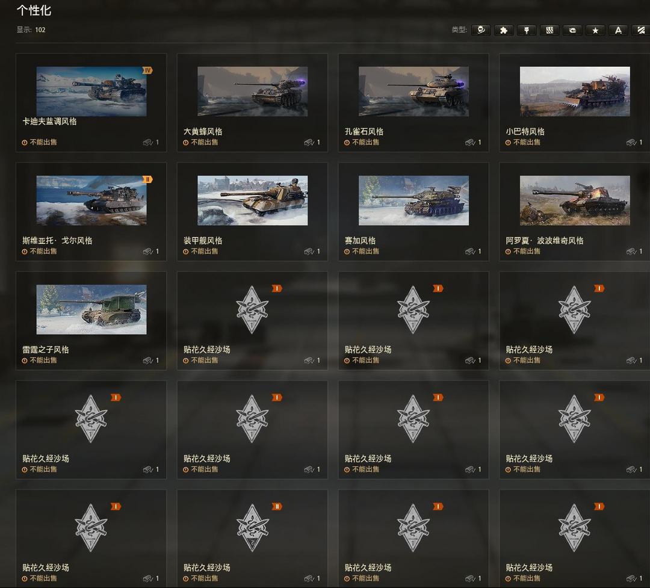Click the 斯维亚托·戈尔风格 name label
The height and width of the screenshot is (588, 650).
(57, 241)
